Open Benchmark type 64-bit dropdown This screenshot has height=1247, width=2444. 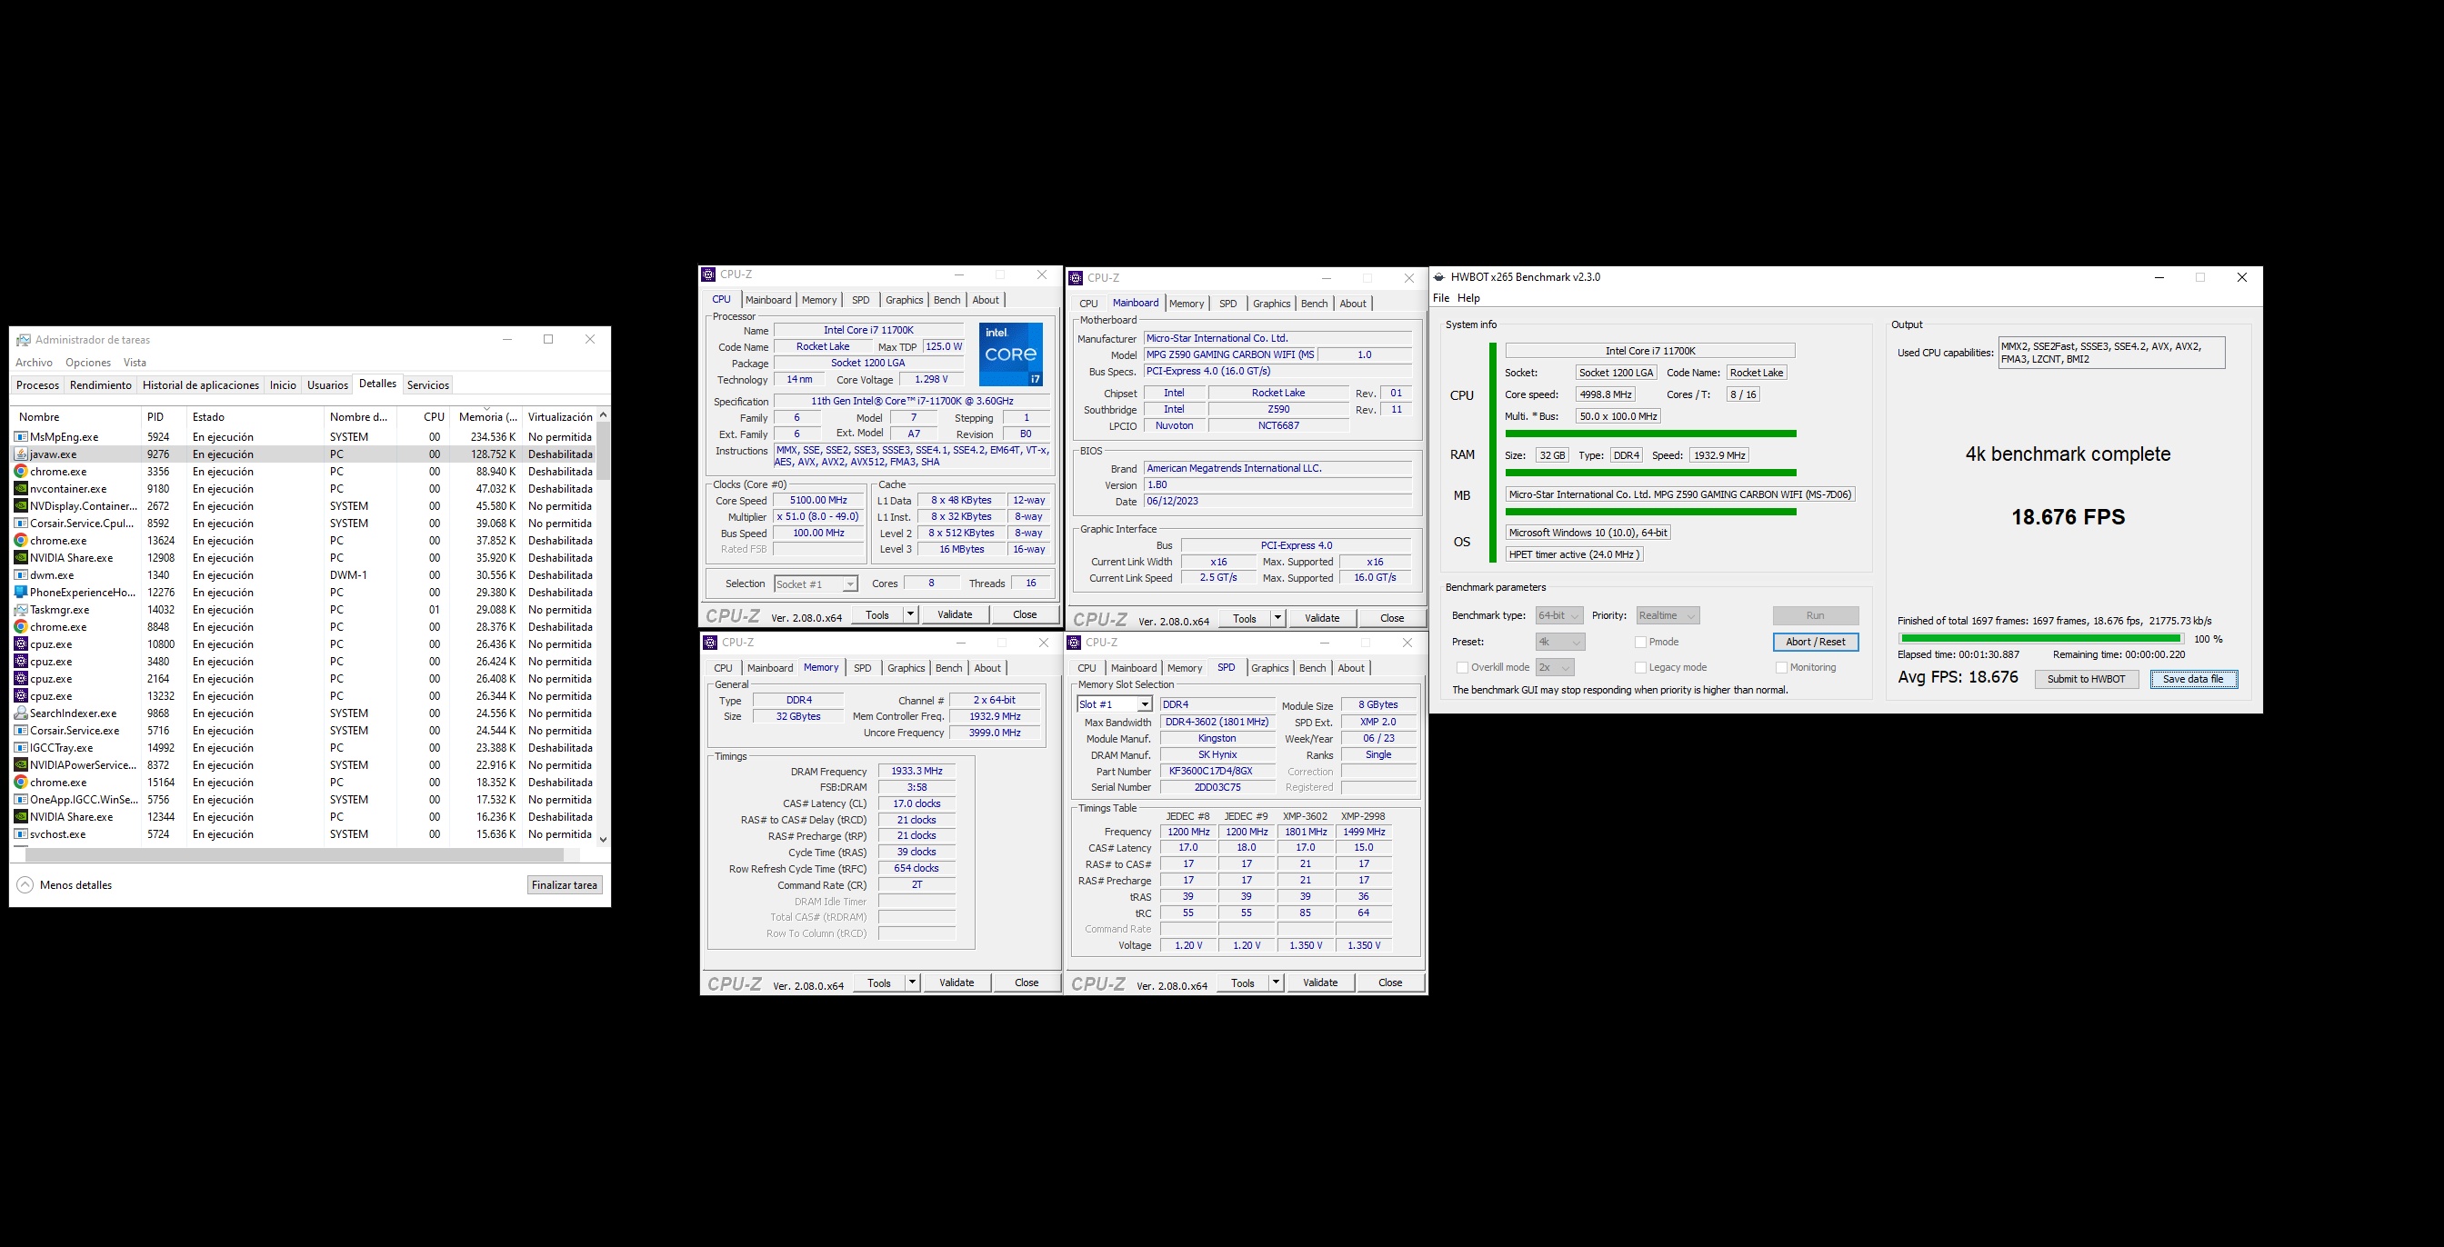tap(1558, 615)
